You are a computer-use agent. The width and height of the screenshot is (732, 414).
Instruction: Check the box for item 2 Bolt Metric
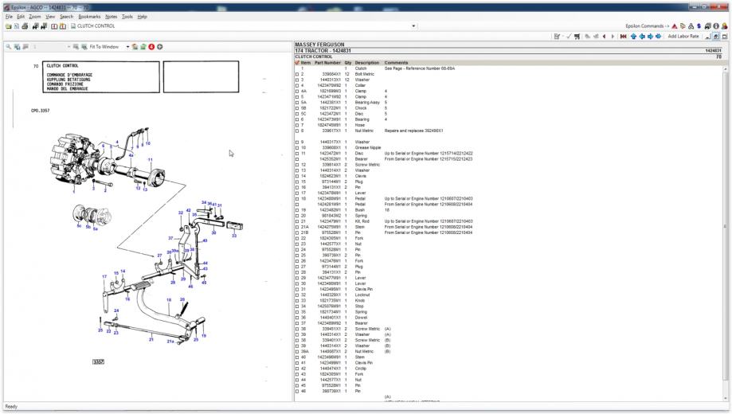pos(297,74)
